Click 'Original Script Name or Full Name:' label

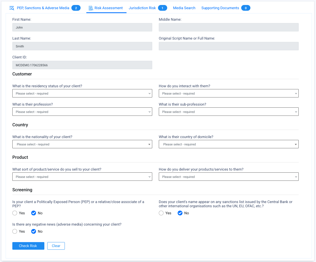click(x=187, y=38)
